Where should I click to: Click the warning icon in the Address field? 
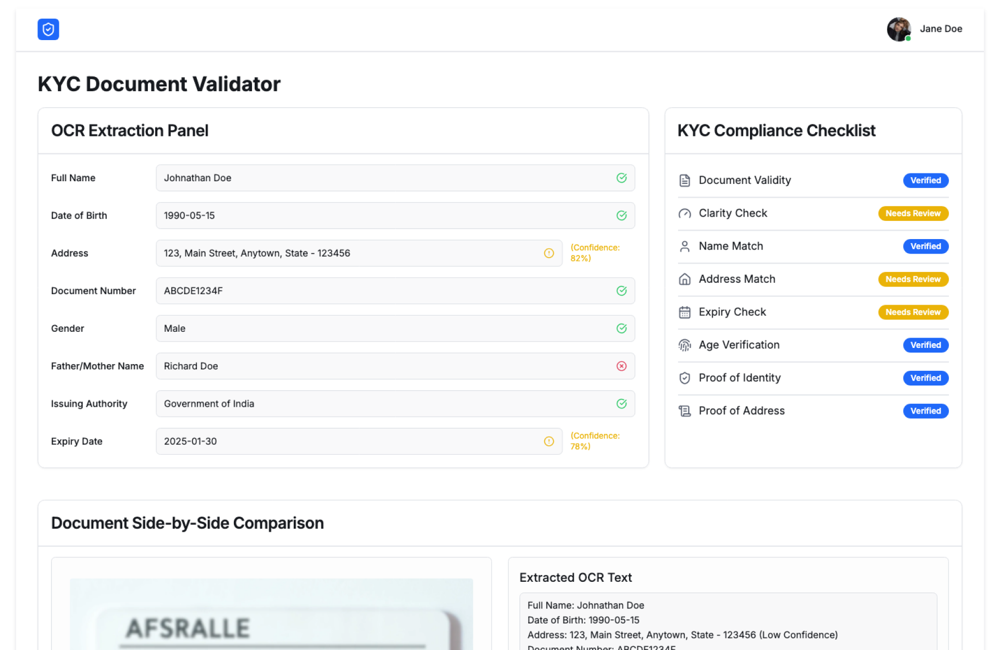549,253
